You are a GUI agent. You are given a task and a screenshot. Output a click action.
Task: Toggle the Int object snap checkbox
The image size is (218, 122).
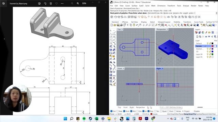pos(143,111)
